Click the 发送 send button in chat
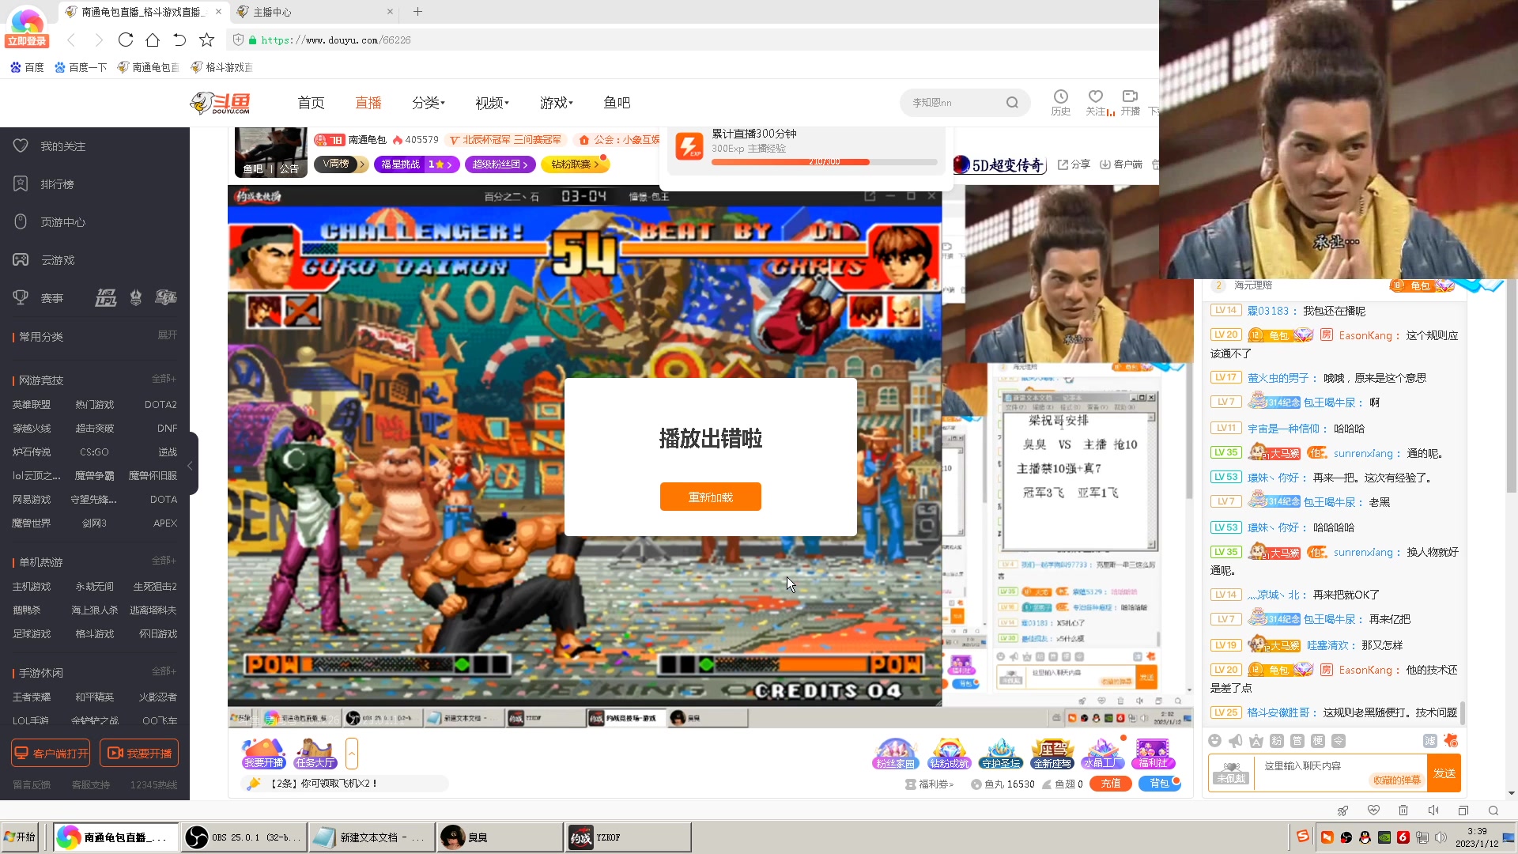This screenshot has height=854, width=1518. [x=1444, y=773]
